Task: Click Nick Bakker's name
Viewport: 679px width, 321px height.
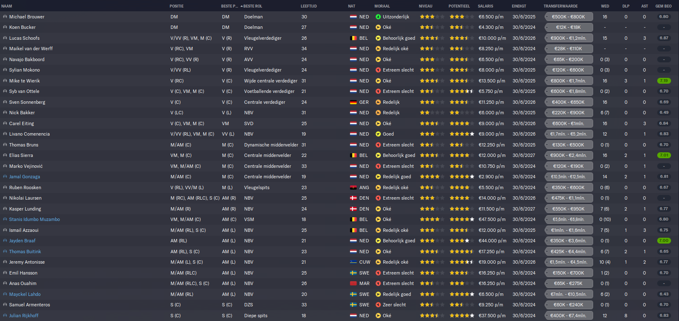Action: click(x=22, y=113)
